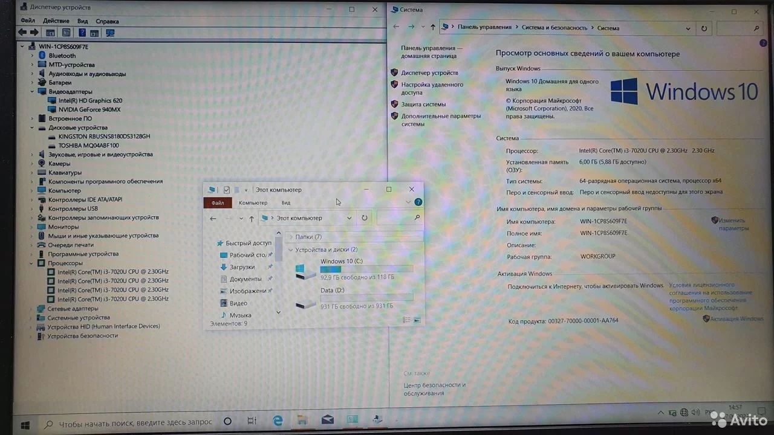Click the Up arrow in Этот компьютер window
Screen dimensions: 774x435
(x=252, y=218)
